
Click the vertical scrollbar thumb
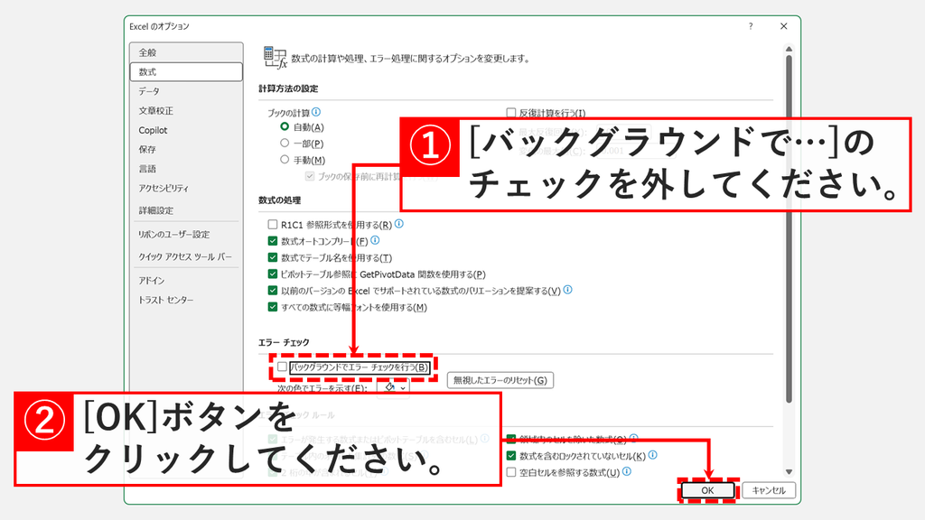coord(789,228)
